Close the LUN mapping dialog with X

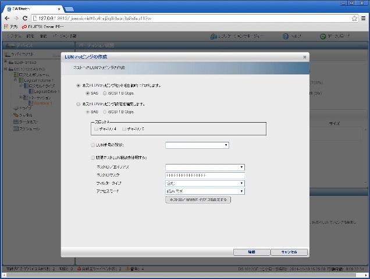[304, 57]
